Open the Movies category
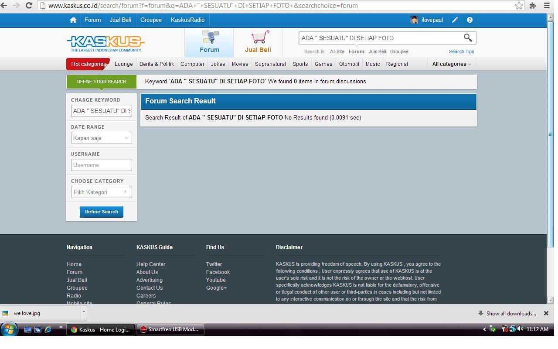This screenshot has height=349, width=558. tap(240, 64)
